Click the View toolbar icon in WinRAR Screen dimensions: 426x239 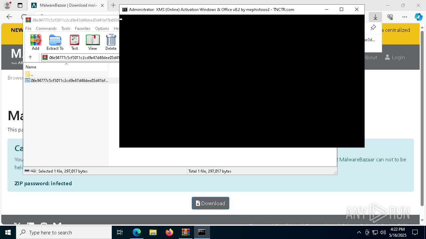tap(93, 42)
